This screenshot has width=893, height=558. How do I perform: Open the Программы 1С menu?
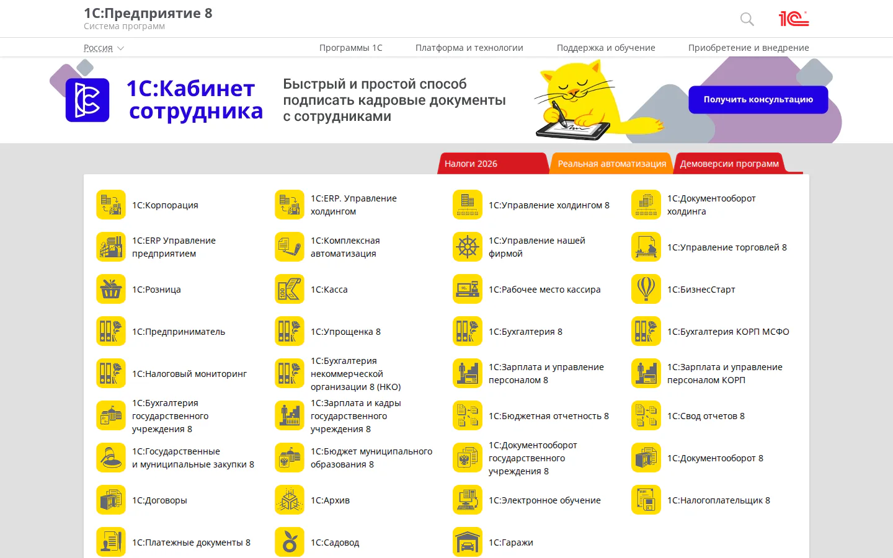351,48
